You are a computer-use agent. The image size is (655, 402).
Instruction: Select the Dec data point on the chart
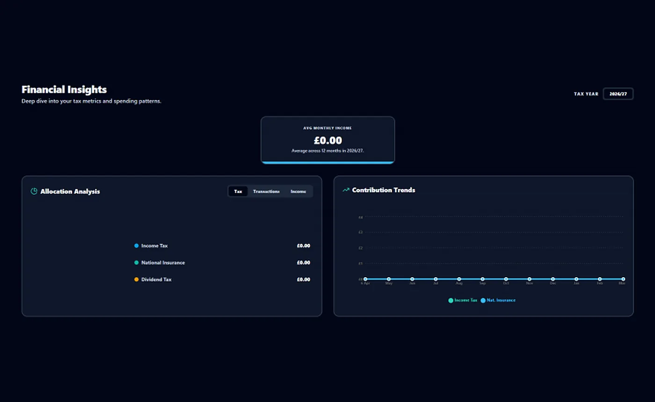(553, 279)
